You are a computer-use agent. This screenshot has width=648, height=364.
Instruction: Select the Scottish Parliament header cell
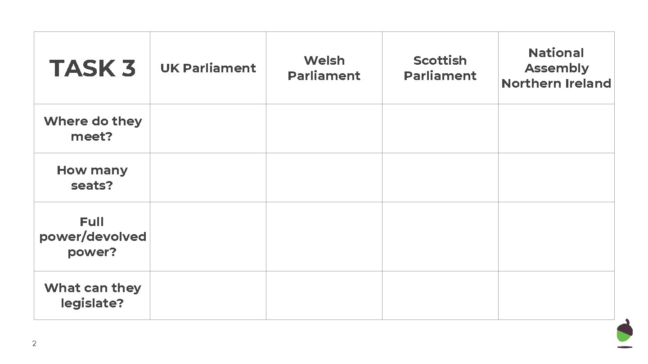pos(440,68)
